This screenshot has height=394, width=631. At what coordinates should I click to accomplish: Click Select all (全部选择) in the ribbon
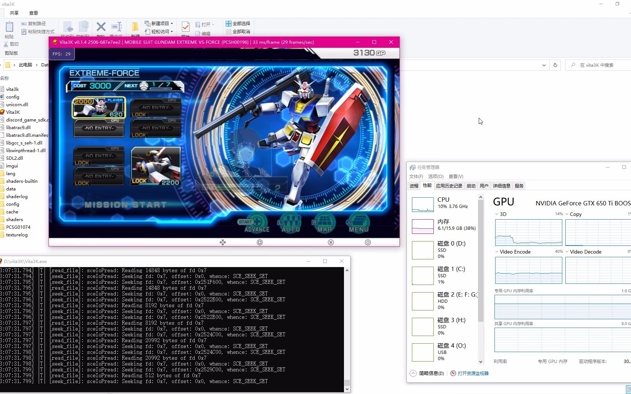[x=238, y=23]
